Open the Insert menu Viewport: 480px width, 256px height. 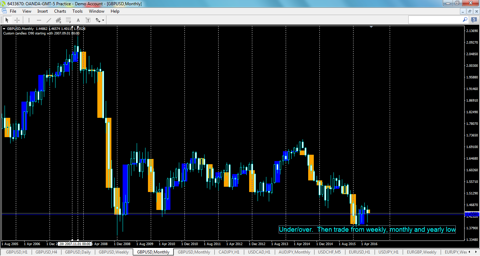[x=42, y=11]
